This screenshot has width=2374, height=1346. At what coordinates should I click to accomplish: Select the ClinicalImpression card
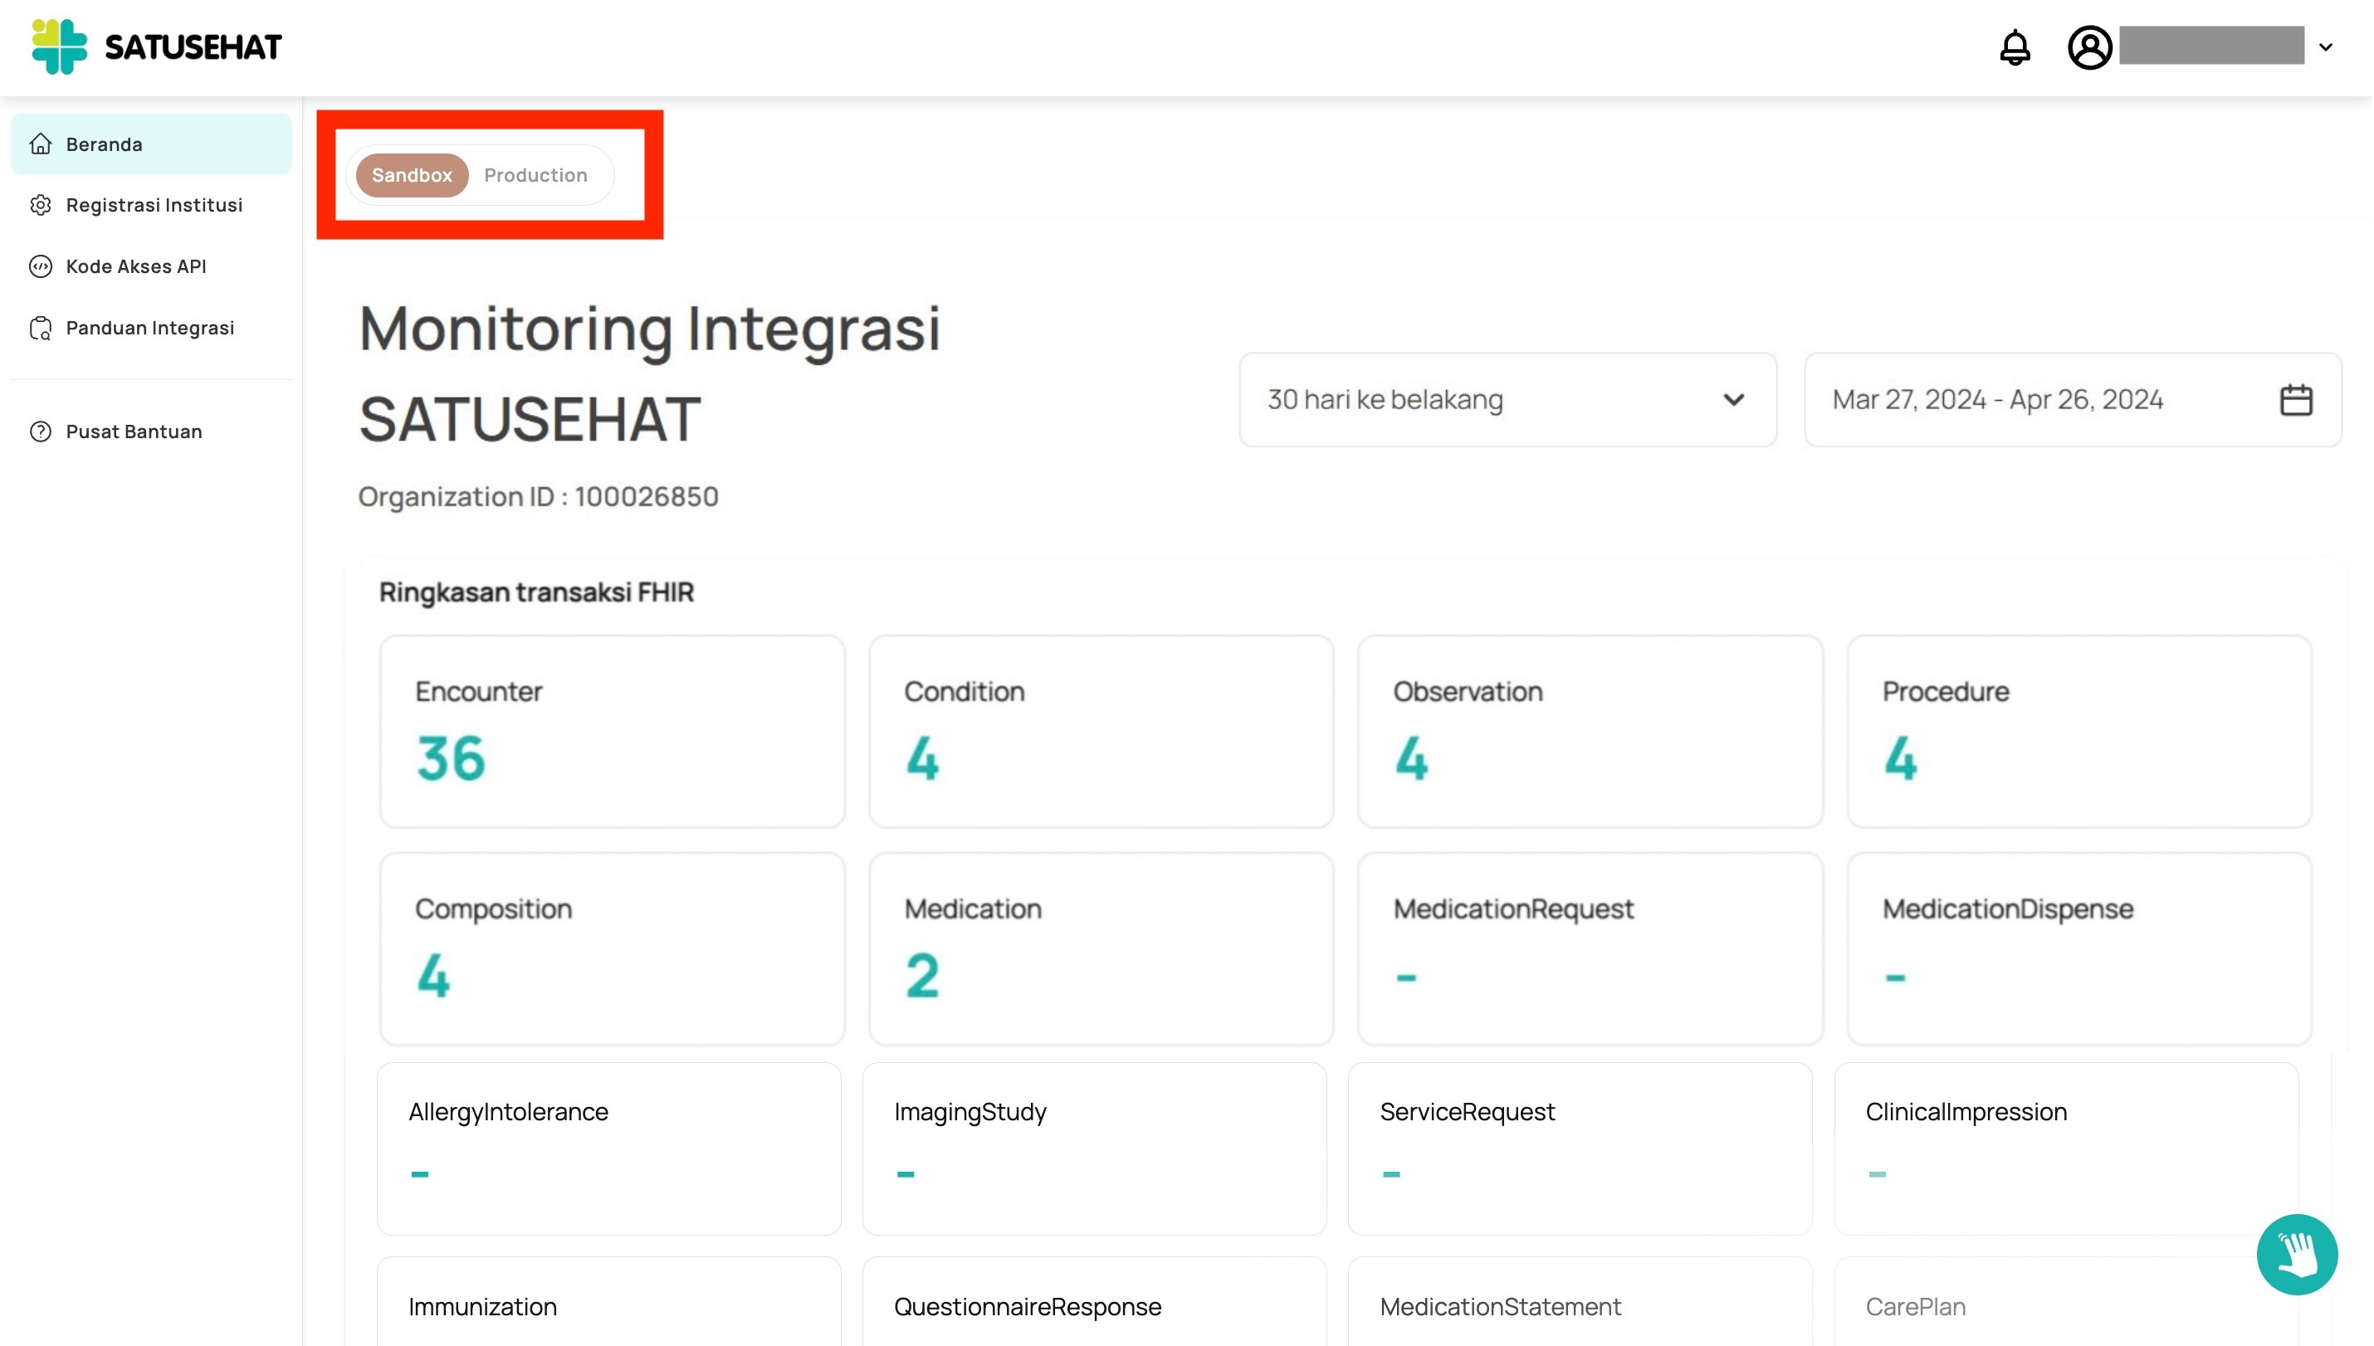2066,1149
